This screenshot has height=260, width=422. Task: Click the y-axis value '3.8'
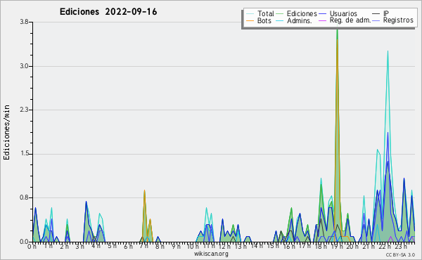click(24, 22)
